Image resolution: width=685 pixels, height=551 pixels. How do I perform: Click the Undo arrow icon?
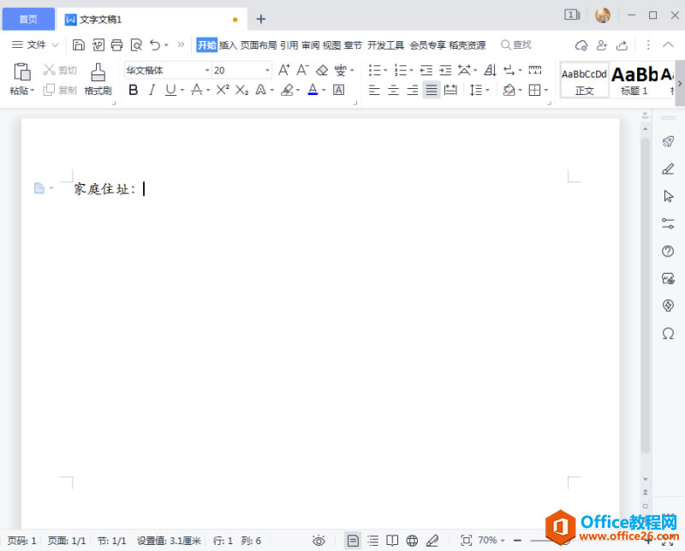tap(155, 44)
